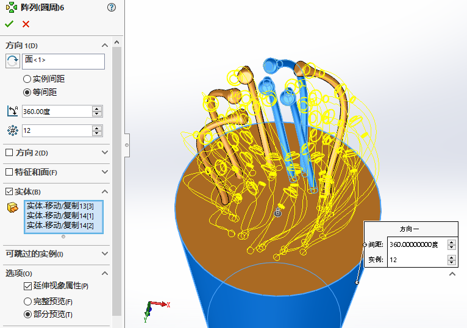Click the red X cancel icon

tap(26, 24)
